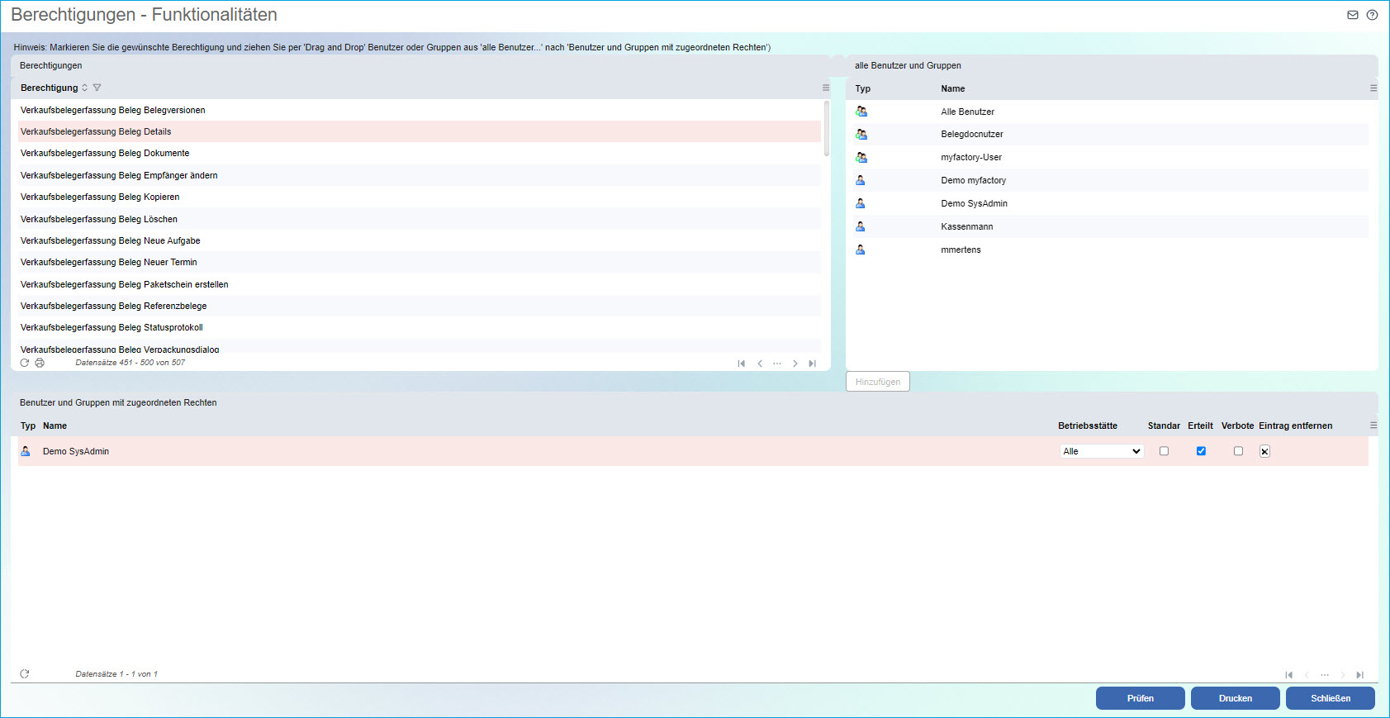Click print icon below Berechtigungen list
This screenshot has width=1390, height=718.
click(x=40, y=363)
